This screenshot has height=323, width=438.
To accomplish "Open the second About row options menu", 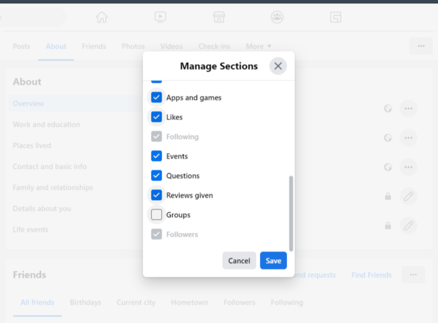I will coord(408,138).
